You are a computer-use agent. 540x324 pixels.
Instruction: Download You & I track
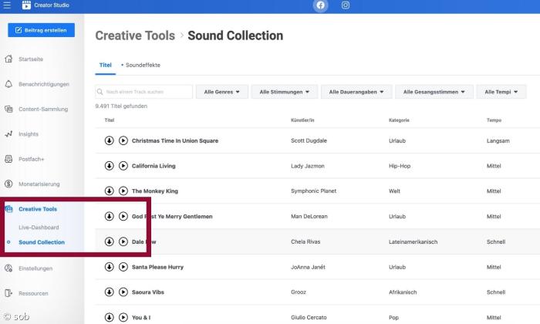(110, 317)
